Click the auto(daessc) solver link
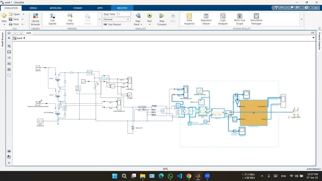Viewport: 322px width, 181px height. tap(313, 169)
